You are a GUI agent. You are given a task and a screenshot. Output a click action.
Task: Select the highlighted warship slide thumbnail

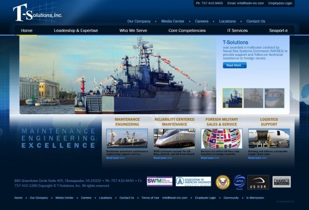[x=233, y=98]
